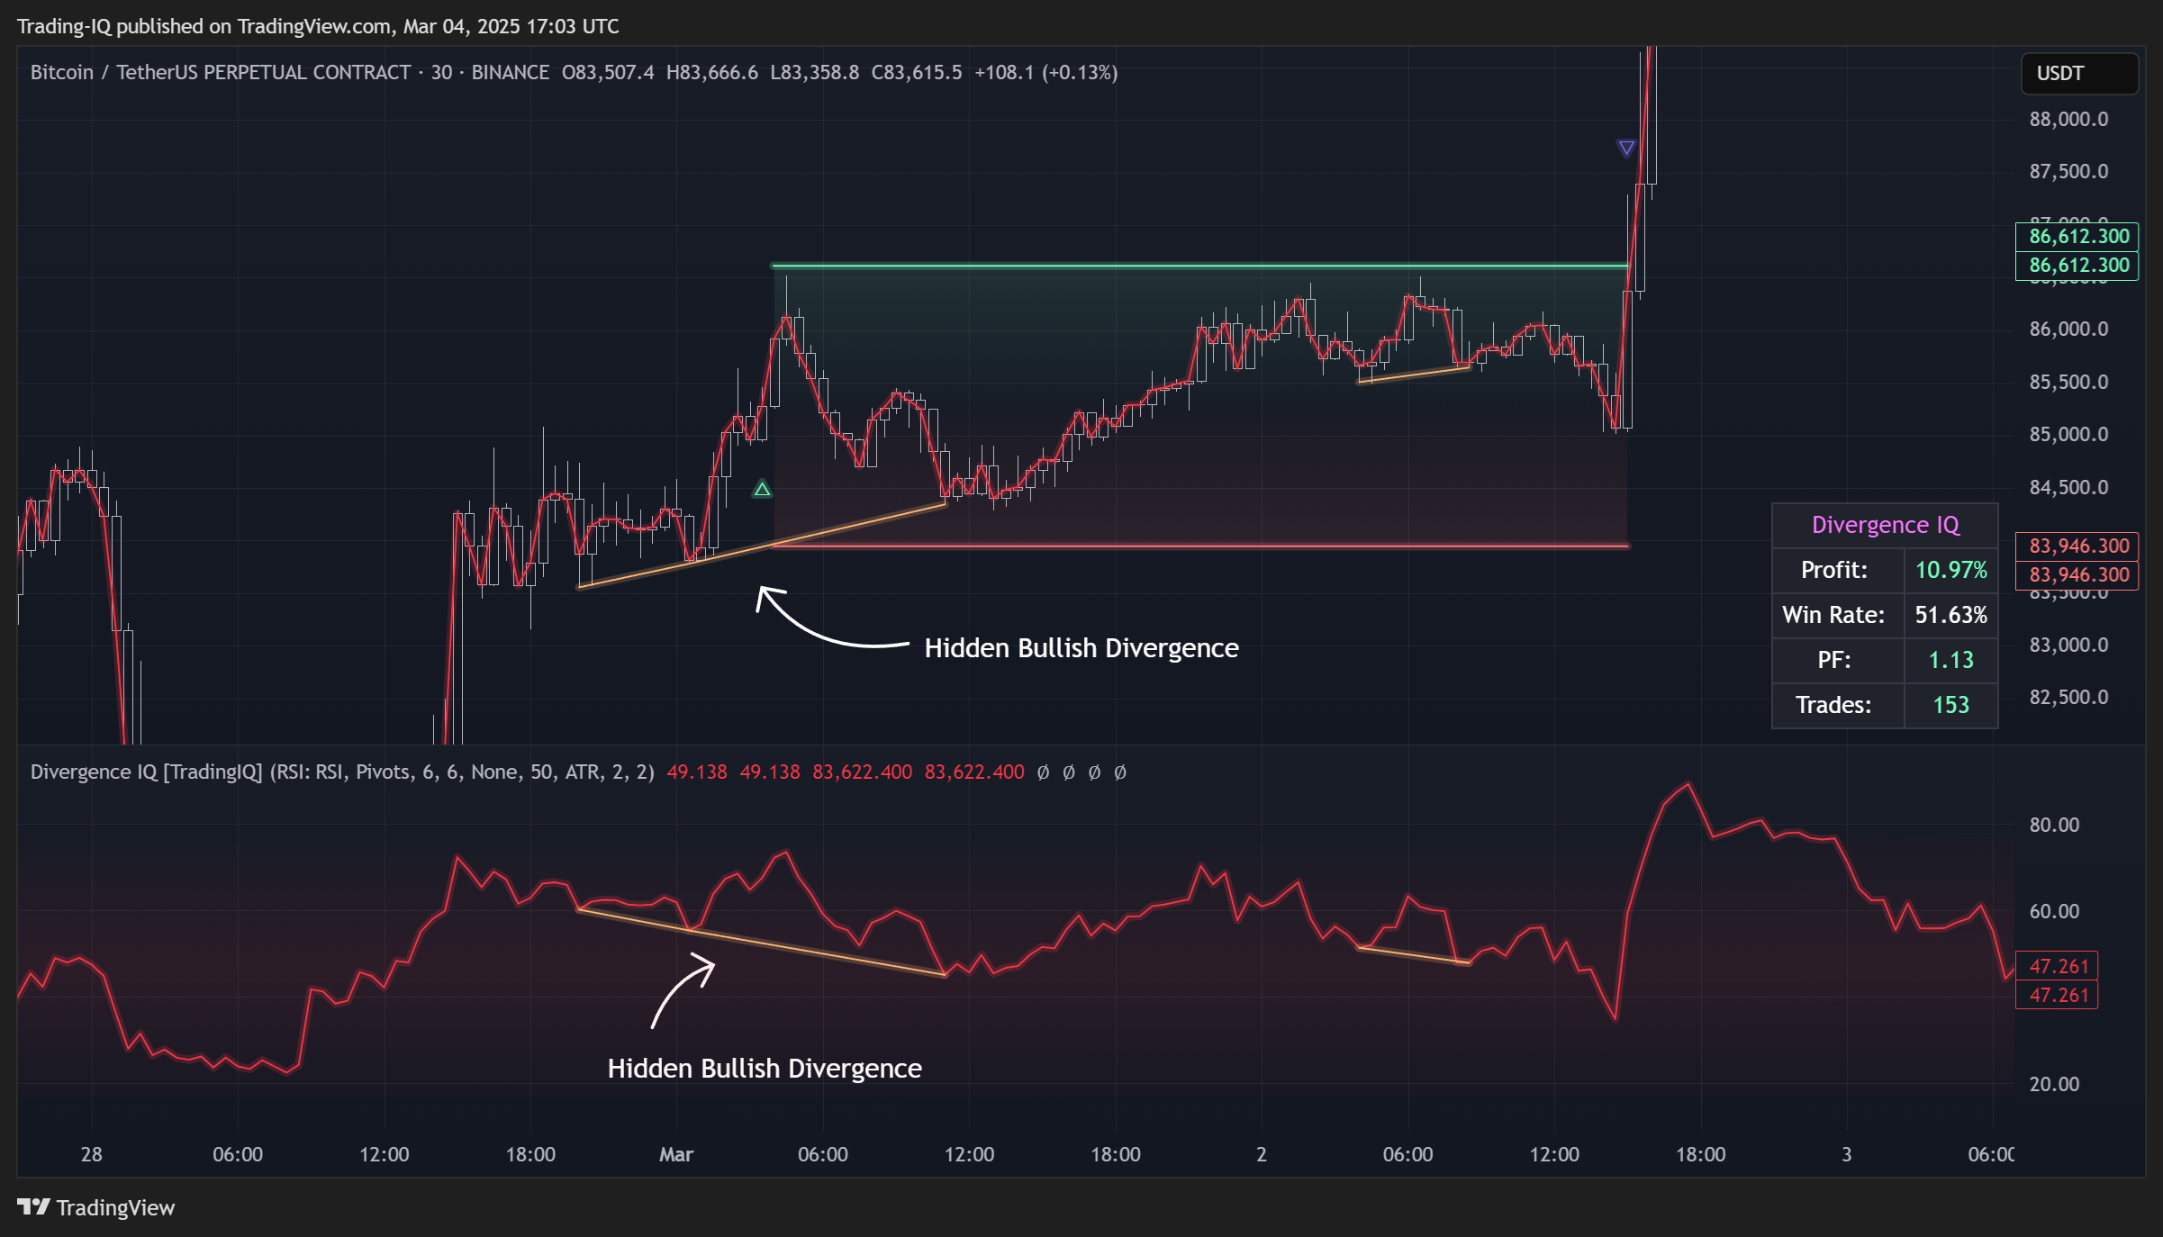
Task: Click the 2 date label on time axis
Action: 1262,1154
